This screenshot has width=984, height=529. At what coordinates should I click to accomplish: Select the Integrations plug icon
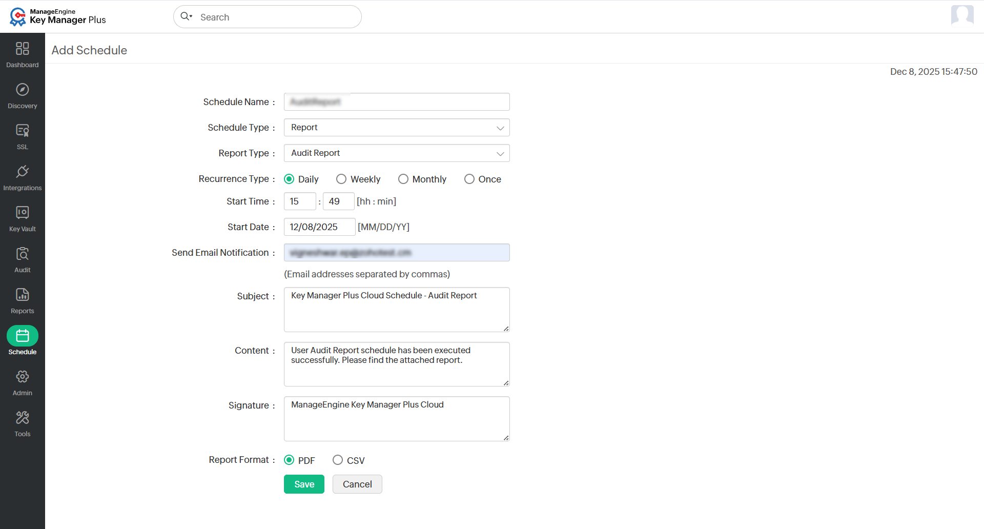23,172
